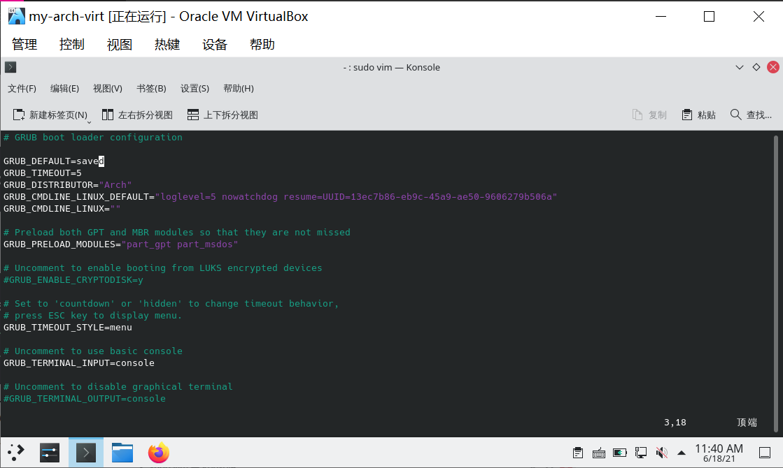Click the clock to open the calendar

pyautogui.click(x=719, y=453)
